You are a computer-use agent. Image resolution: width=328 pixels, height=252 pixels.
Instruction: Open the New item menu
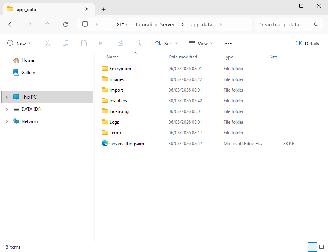point(19,44)
